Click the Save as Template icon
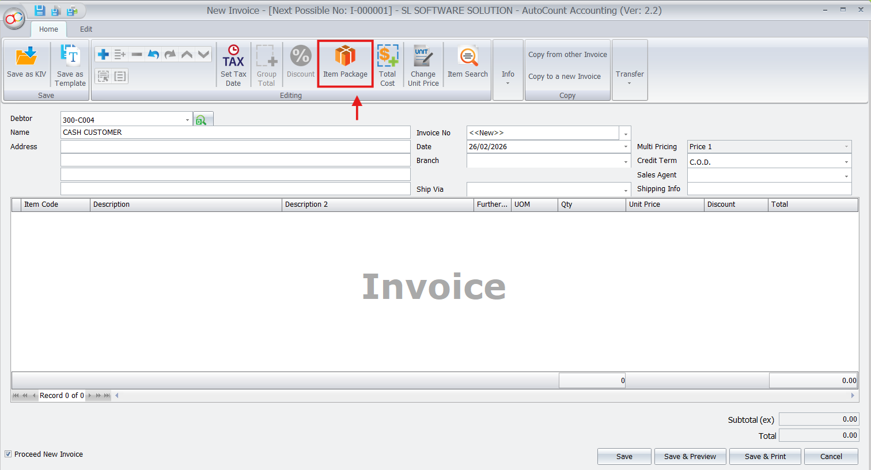This screenshot has height=470, width=871. tap(70, 57)
